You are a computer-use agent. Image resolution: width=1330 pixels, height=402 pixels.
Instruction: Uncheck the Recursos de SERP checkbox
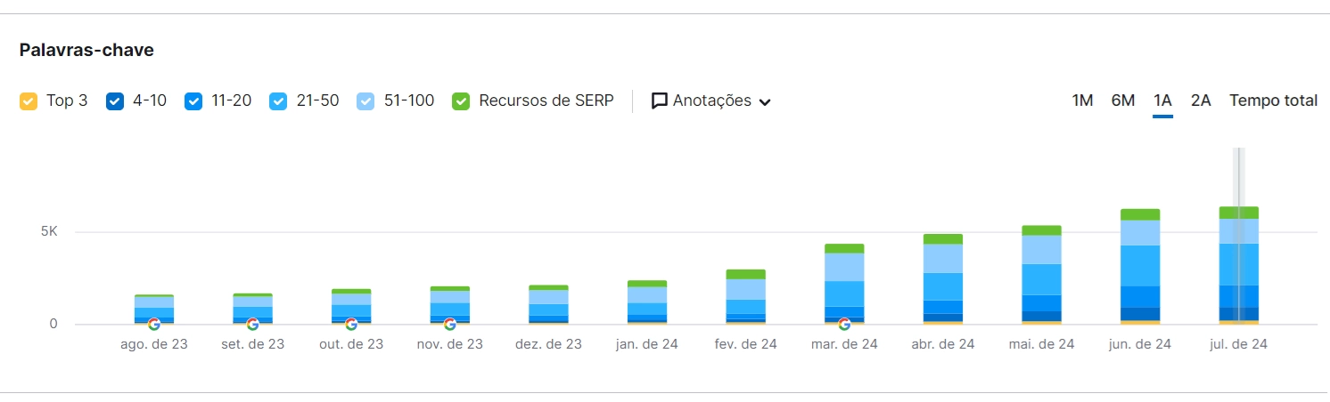click(x=461, y=101)
